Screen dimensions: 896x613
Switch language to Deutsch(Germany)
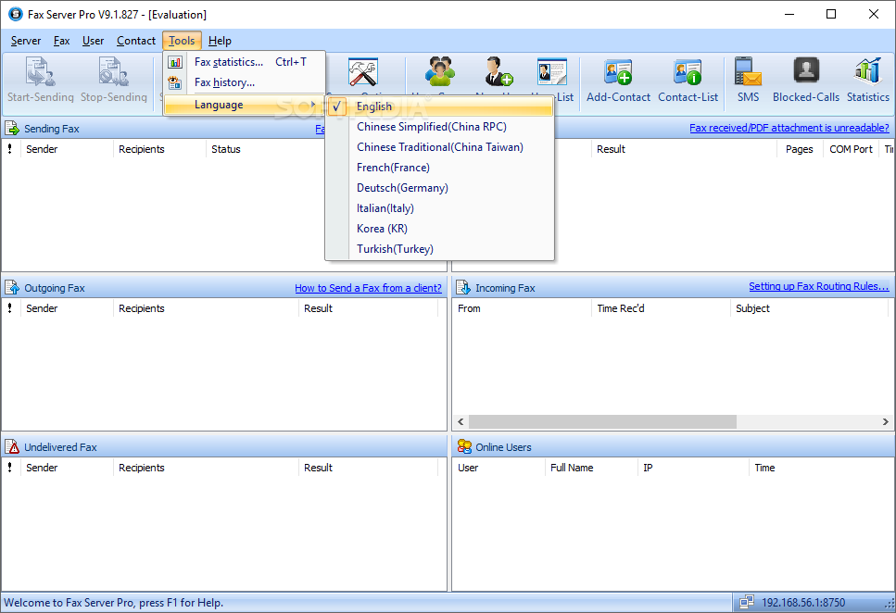tap(439, 188)
